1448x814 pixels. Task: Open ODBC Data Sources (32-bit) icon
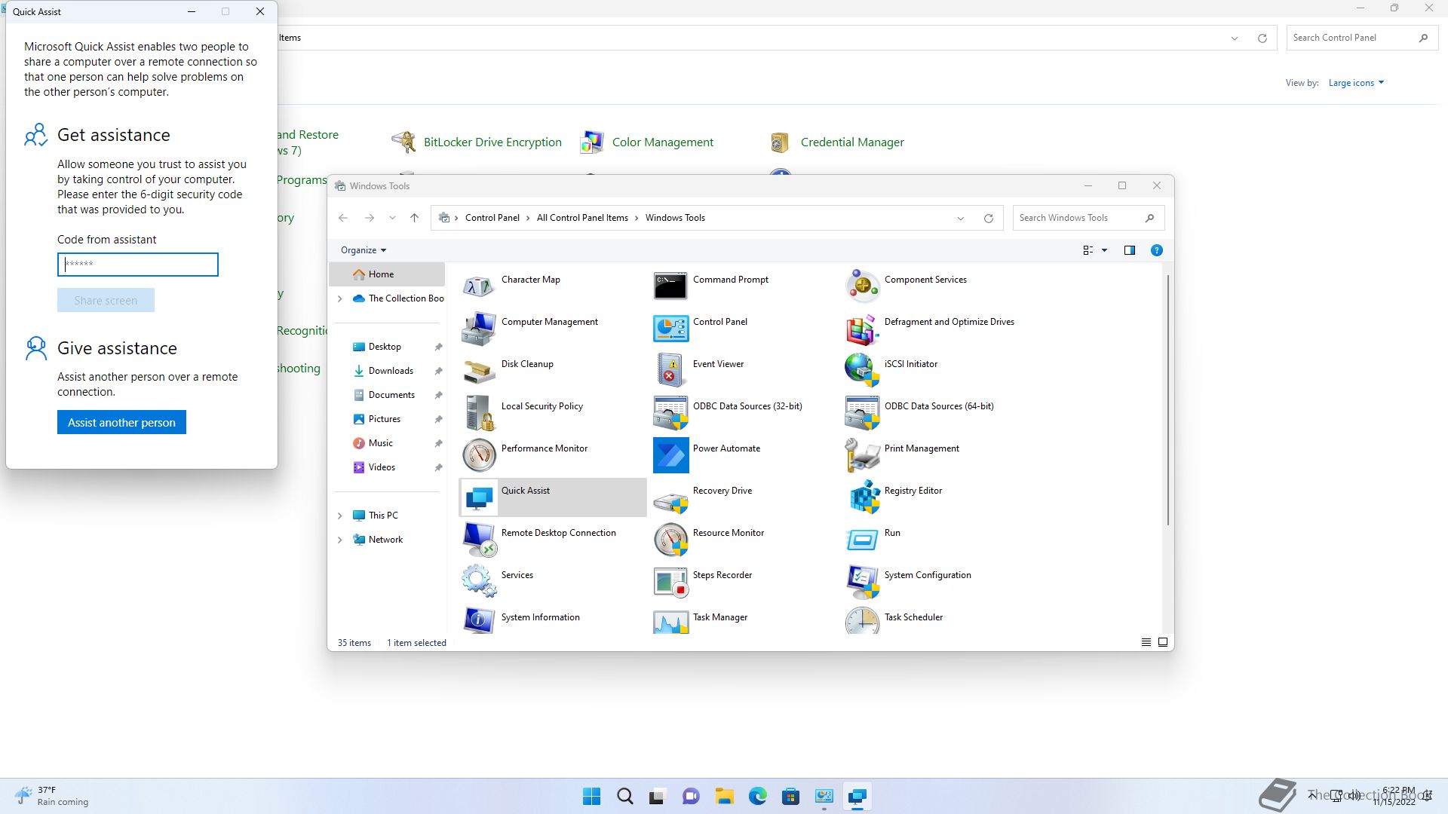670,413
